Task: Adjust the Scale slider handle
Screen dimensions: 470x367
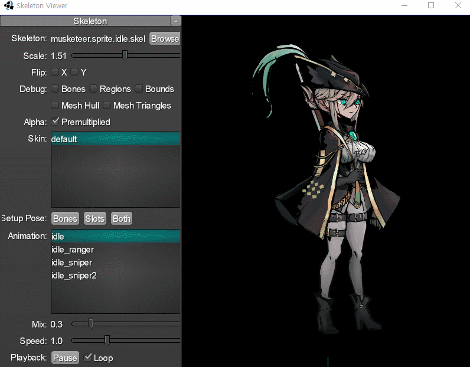Action: click(x=125, y=55)
